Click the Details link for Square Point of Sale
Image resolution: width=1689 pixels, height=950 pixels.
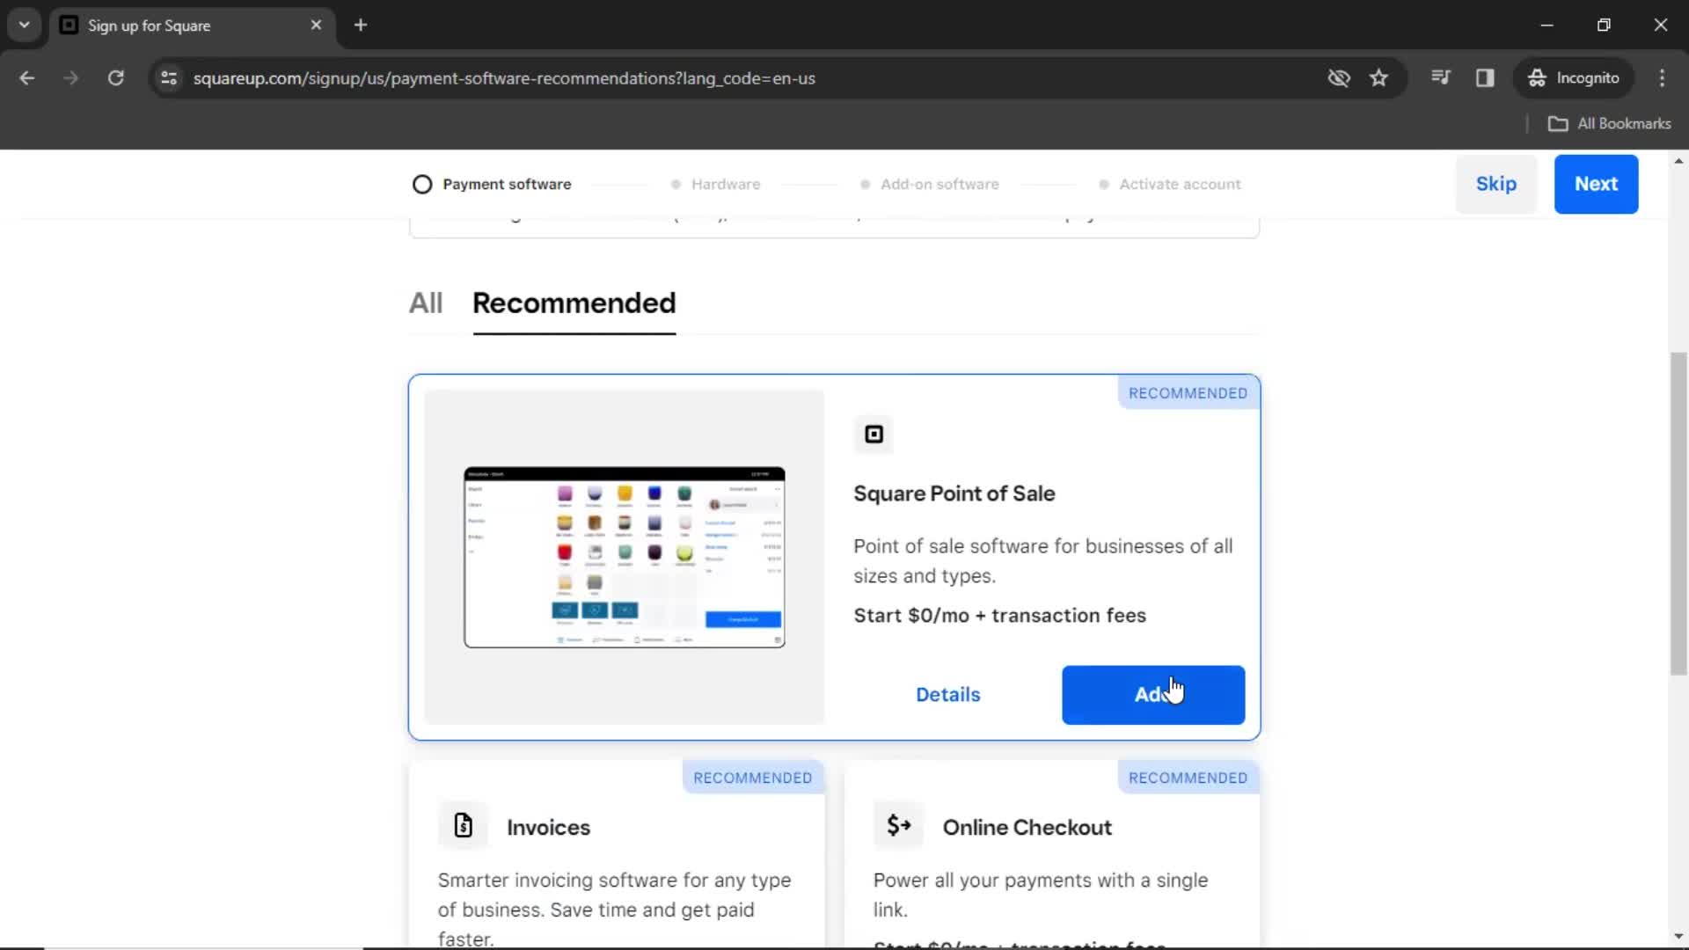coord(947,694)
